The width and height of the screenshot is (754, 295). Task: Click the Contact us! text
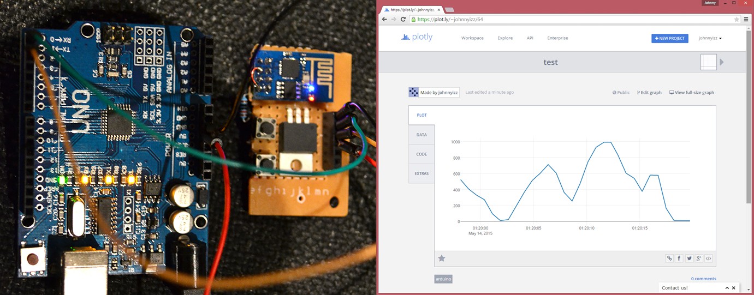coord(674,288)
